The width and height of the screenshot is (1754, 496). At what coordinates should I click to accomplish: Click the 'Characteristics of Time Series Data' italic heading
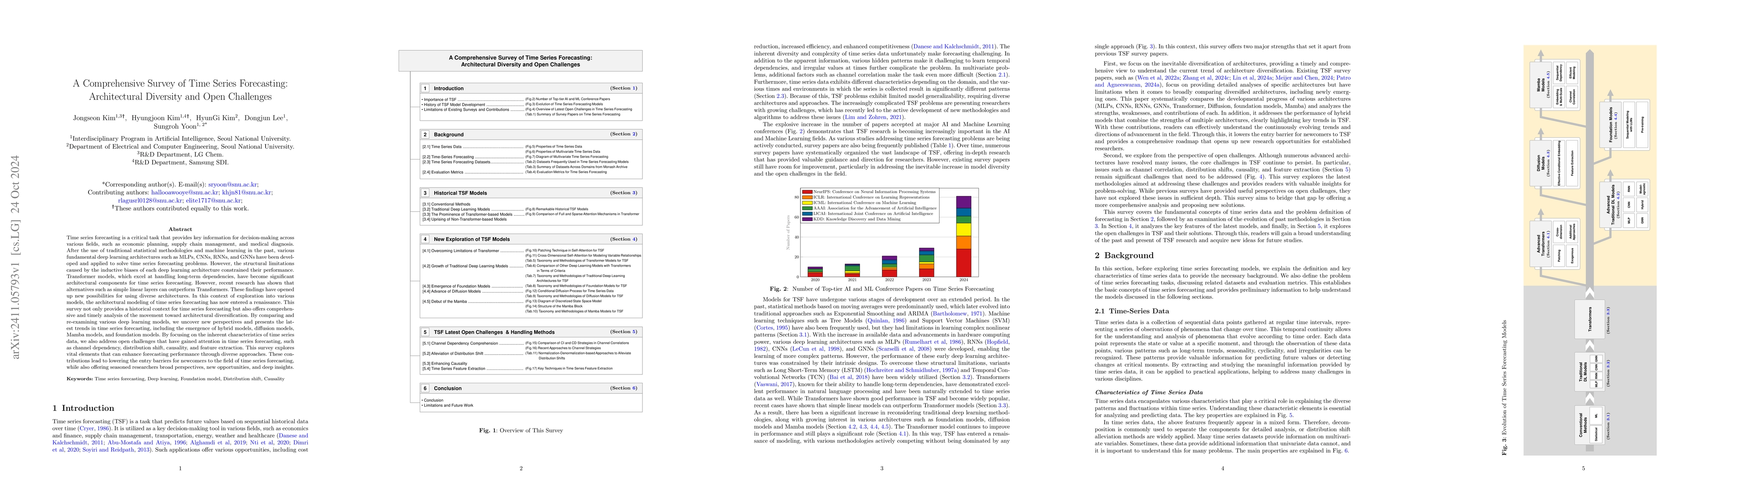(x=1149, y=393)
